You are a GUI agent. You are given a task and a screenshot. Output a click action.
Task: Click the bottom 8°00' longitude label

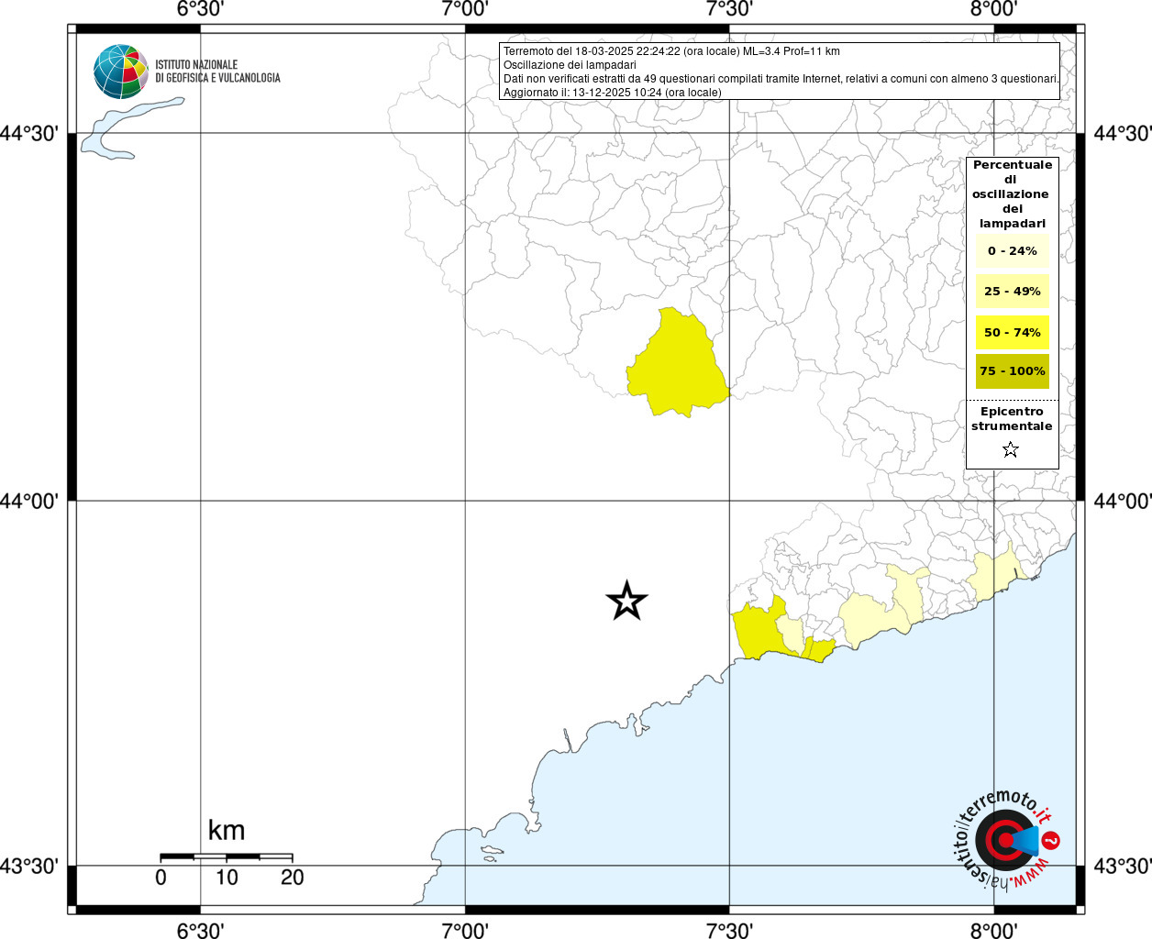993,931
